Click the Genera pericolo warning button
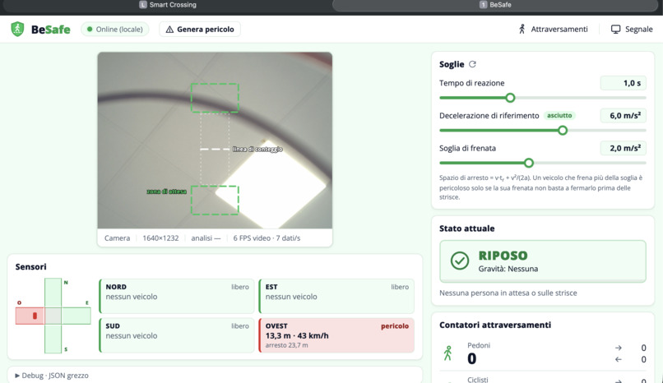663x383 pixels. point(200,29)
